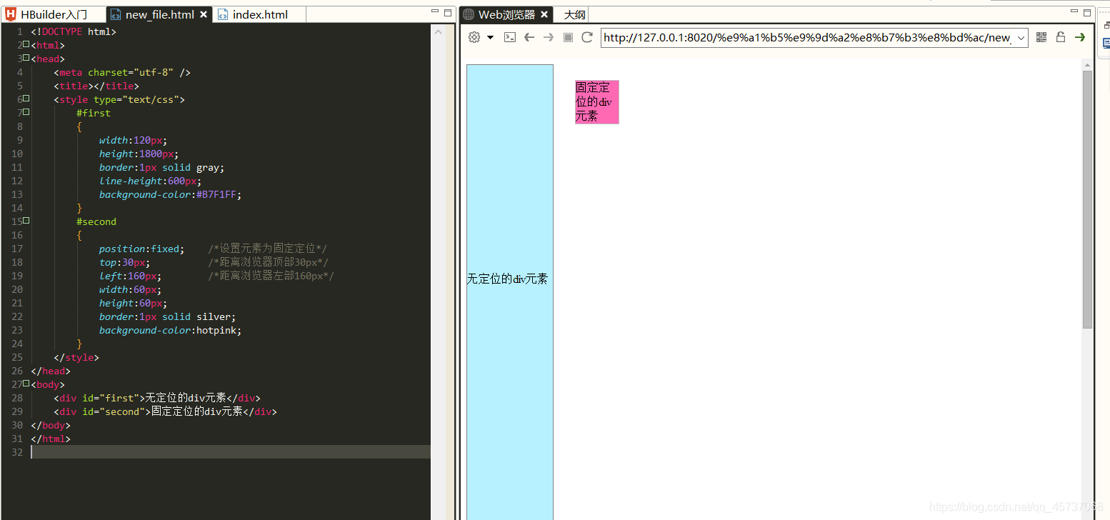1110x520 pixels.
Task: Minimize the Web browser pane
Action: coord(1074,11)
